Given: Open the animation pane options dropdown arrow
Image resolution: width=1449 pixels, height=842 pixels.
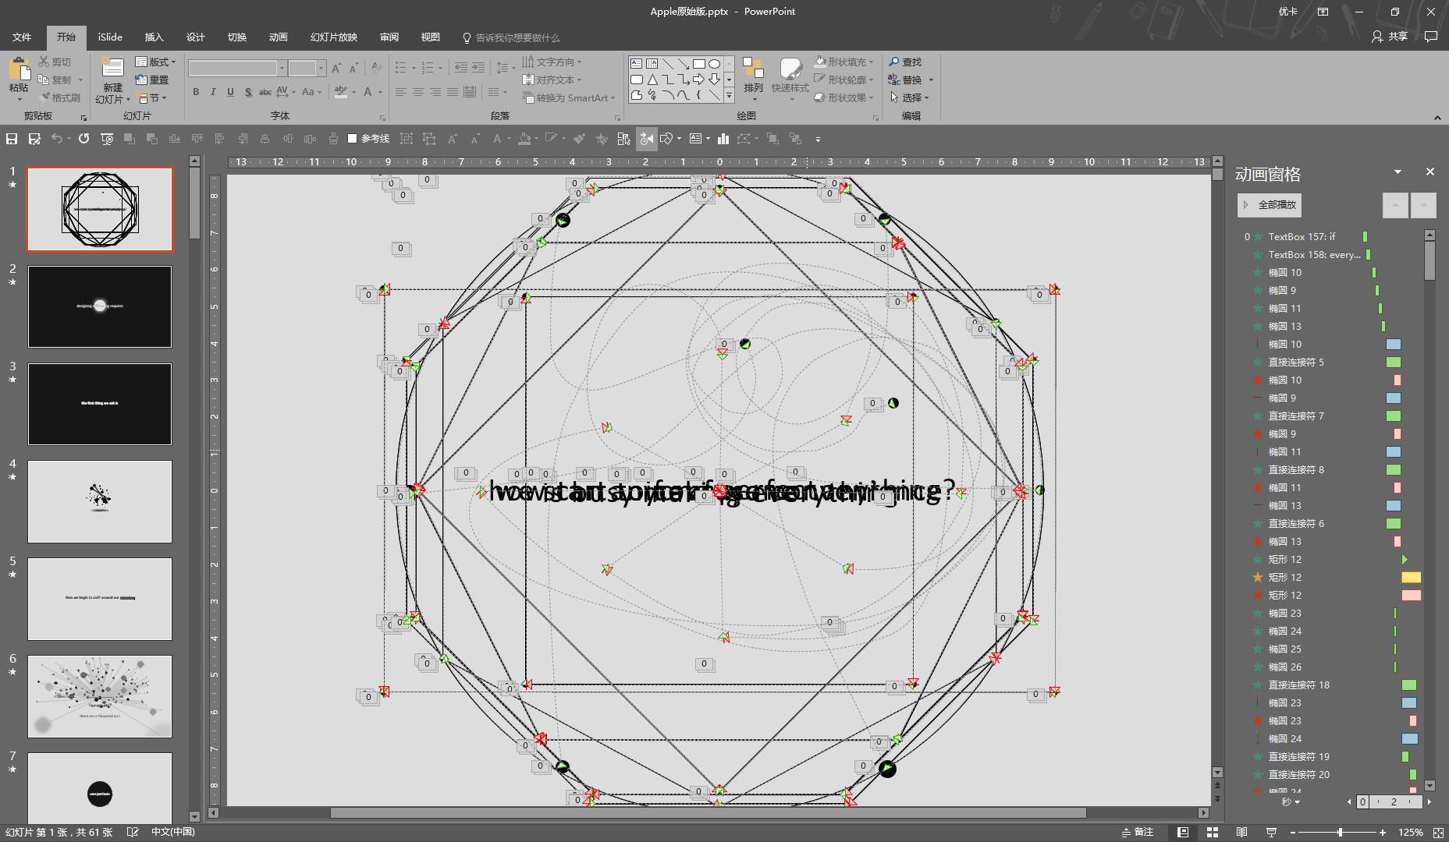Looking at the screenshot, I should tap(1398, 172).
